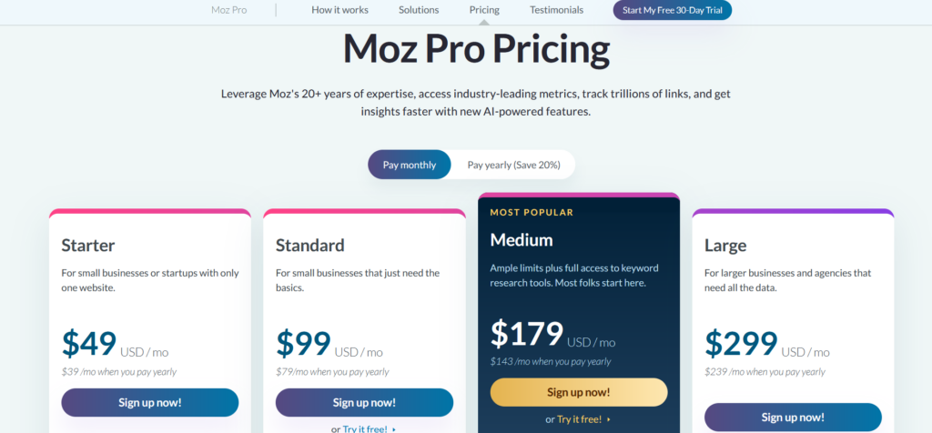Screen dimensions: 932x433
Task: Open the Solutions menu item
Action: click(419, 10)
